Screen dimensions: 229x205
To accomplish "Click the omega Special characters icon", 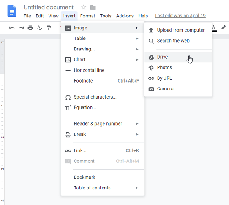I will point(68,97).
